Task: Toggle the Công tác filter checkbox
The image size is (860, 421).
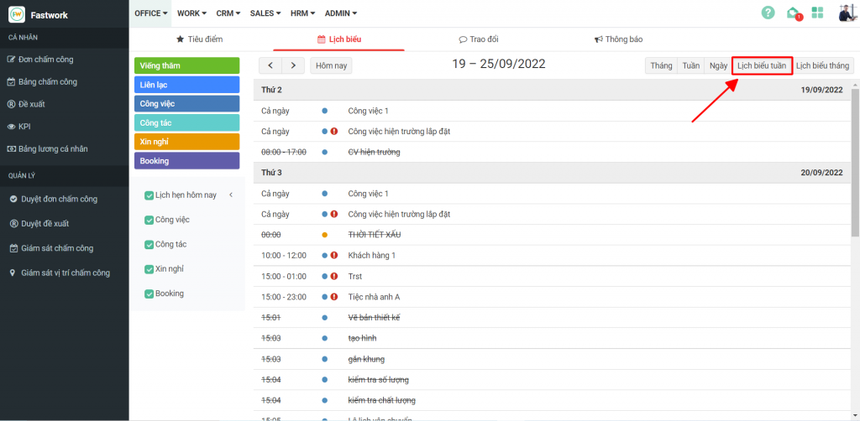Action: click(x=149, y=244)
